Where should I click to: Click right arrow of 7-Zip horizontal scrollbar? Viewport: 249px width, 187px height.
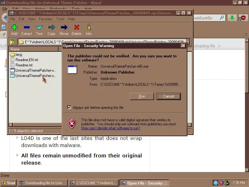point(190,125)
